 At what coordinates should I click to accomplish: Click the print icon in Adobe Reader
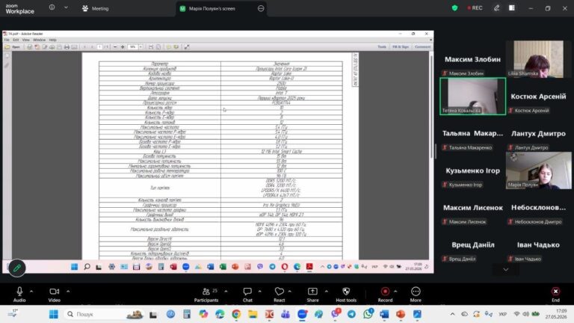tap(67, 47)
